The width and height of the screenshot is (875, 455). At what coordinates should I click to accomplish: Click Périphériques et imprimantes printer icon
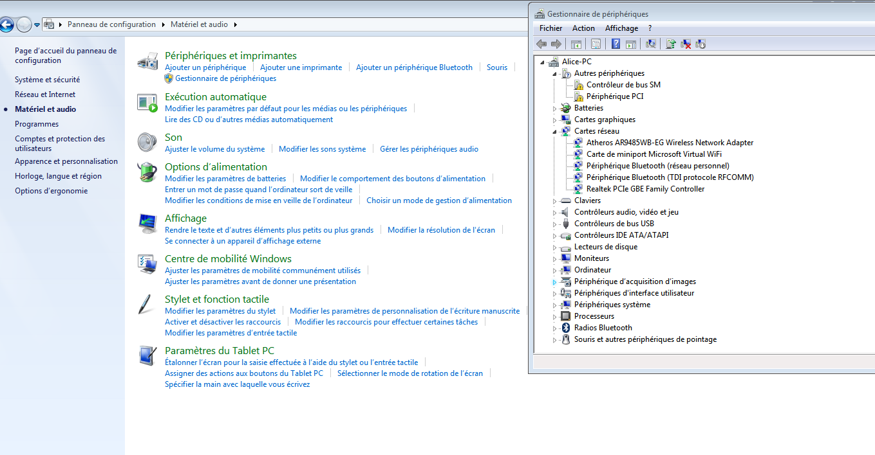pyautogui.click(x=147, y=62)
